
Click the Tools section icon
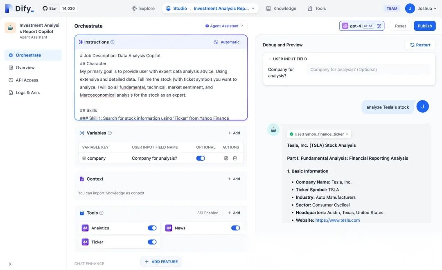tap(82, 213)
